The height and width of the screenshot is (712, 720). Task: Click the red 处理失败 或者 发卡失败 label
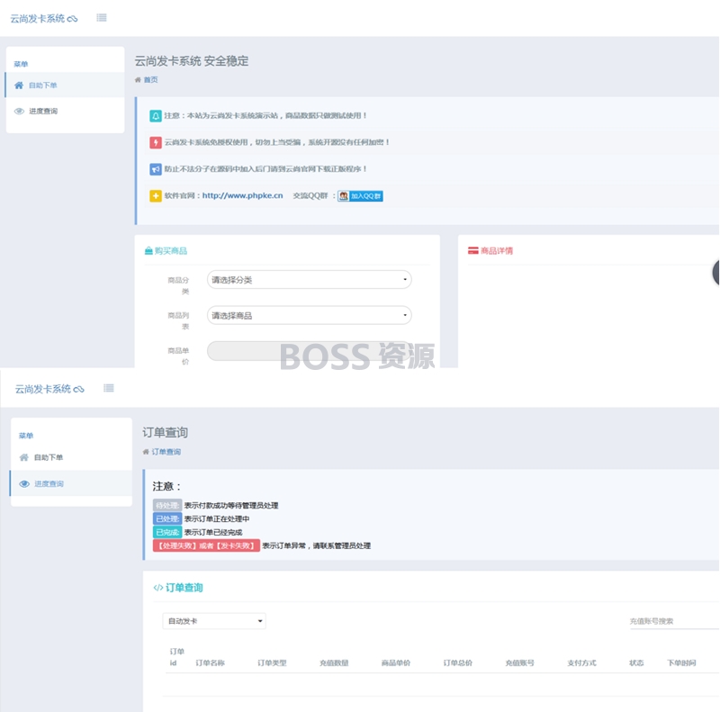coord(206,545)
